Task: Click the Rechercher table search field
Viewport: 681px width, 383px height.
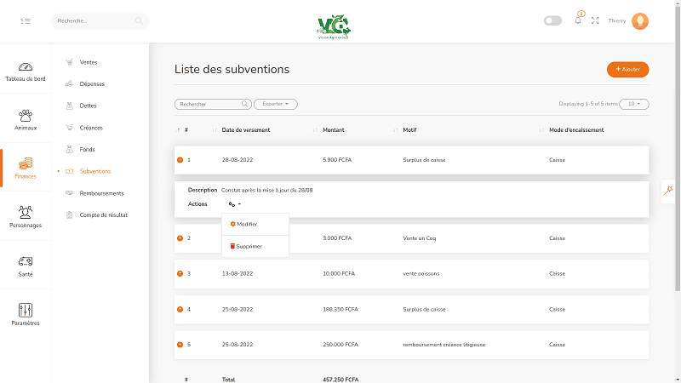Action: (211, 104)
